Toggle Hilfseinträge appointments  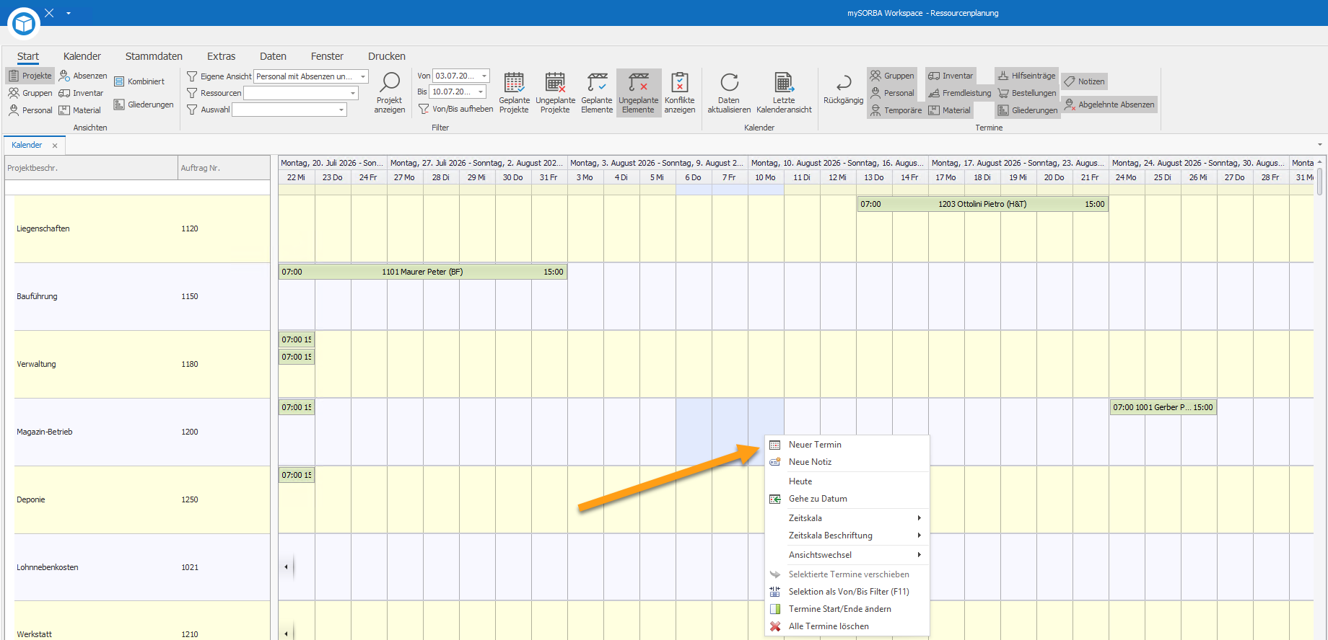click(x=1026, y=76)
